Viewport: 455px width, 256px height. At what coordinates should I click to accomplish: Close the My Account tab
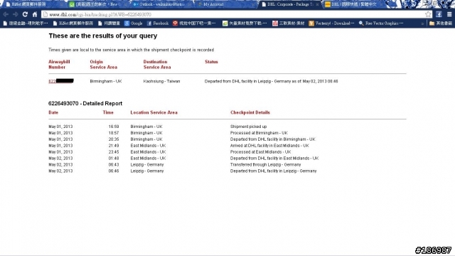tap(253, 4)
